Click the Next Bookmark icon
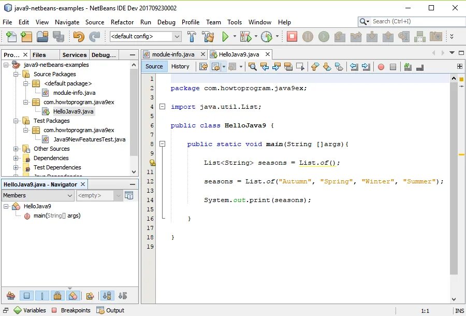Screen dimensions: 466x316 pyautogui.click(x=327, y=67)
